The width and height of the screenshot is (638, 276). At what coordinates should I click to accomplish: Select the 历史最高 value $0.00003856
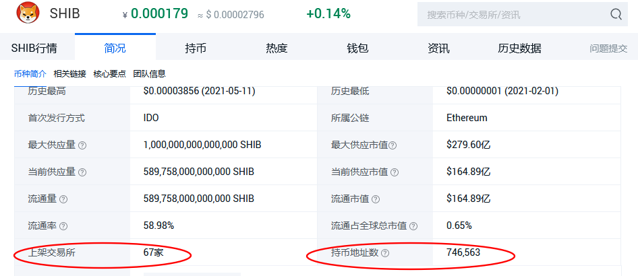click(x=200, y=92)
